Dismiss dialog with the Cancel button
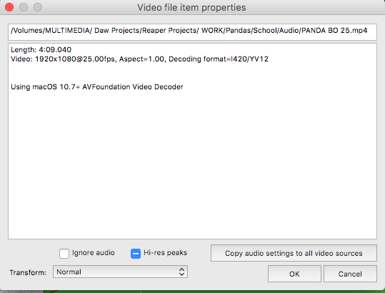The width and height of the screenshot is (385, 293). (x=350, y=274)
